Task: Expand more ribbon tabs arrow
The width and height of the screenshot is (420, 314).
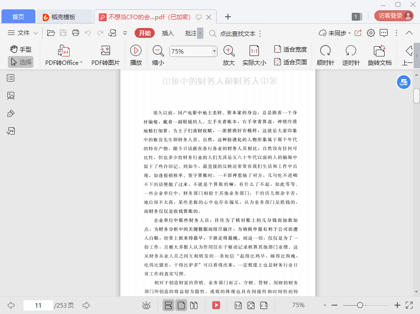Action: point(200,33)
